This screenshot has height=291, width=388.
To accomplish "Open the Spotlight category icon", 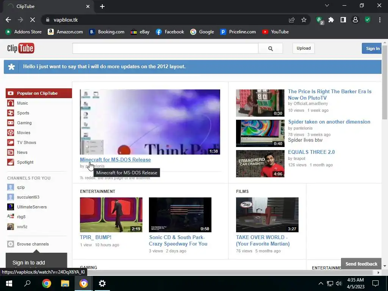I will pyautogui.click(x=11, y=162).
